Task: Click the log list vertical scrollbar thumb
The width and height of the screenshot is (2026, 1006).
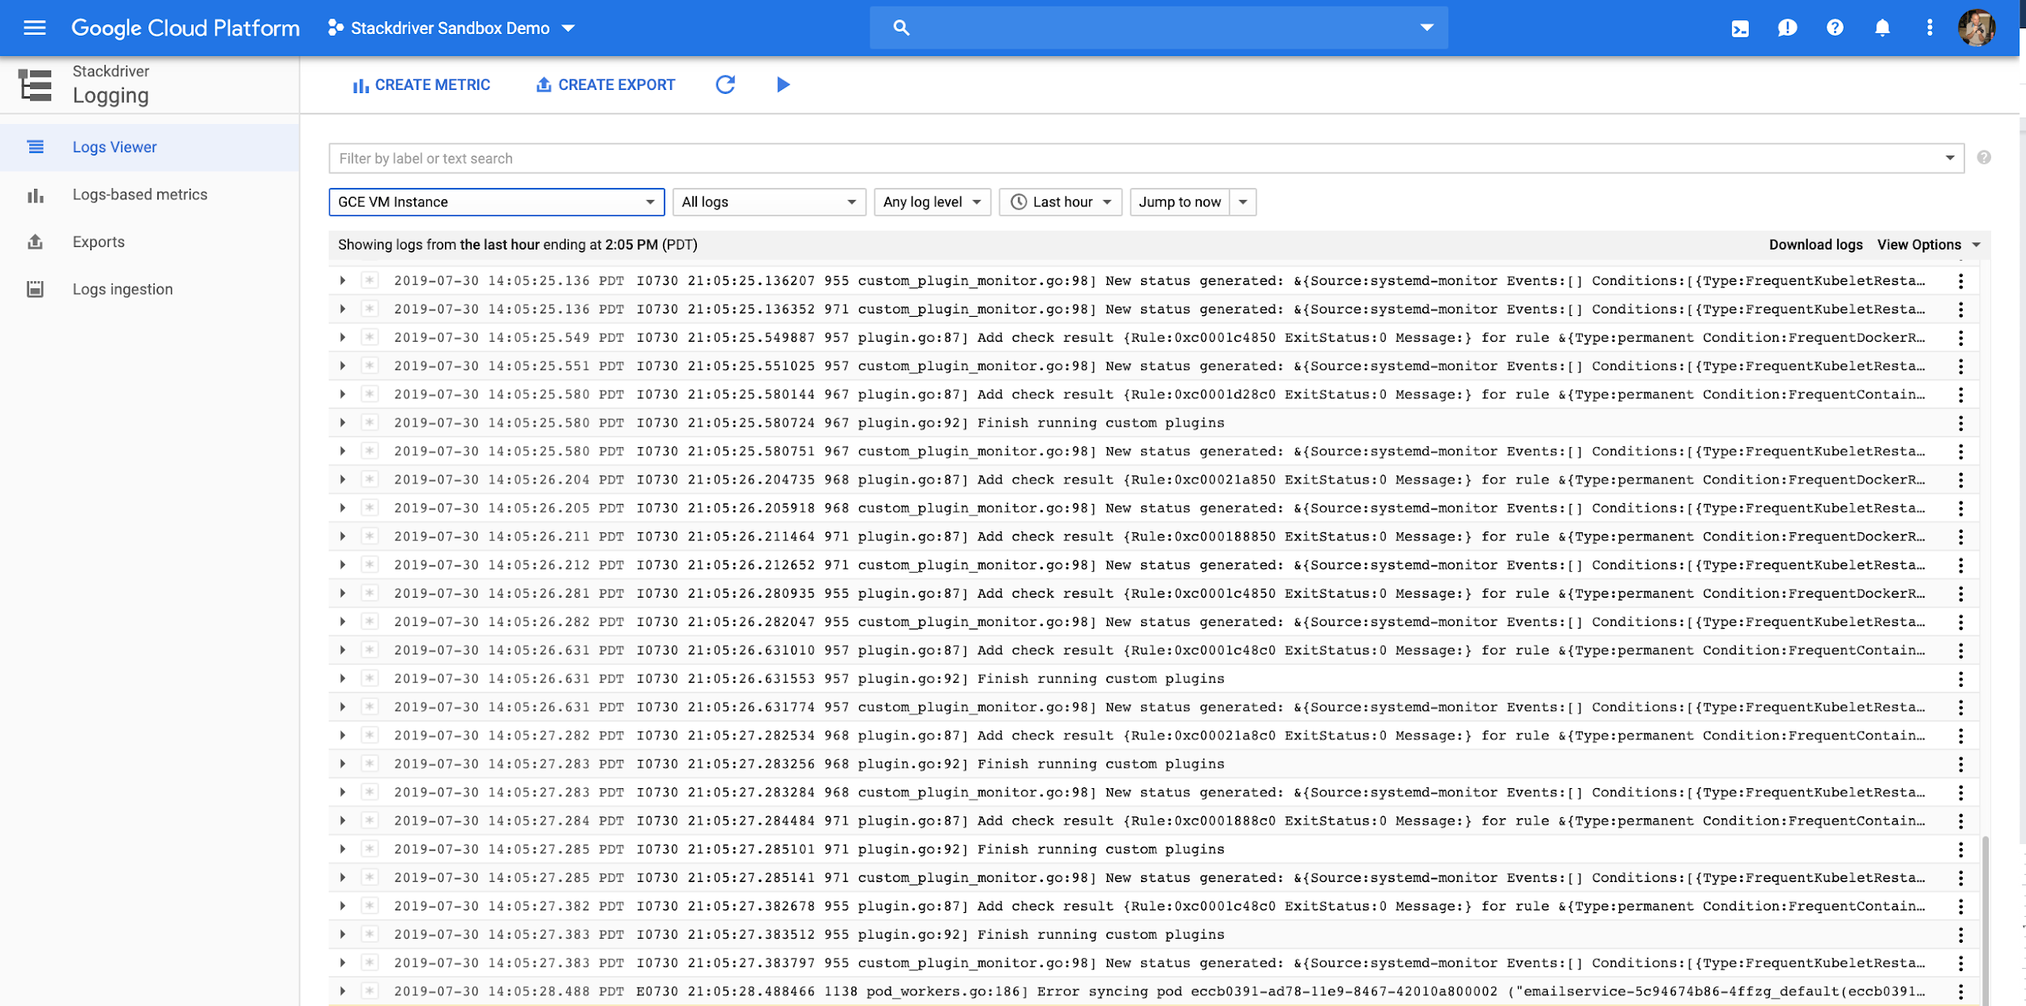Action: tap(1985, 920)
